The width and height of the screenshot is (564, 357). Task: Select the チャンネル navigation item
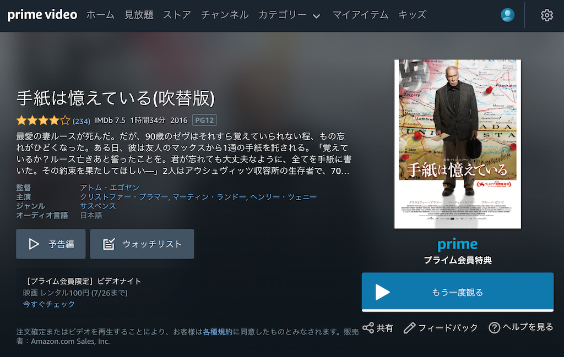pyautogui.click(x=225, y=15)
